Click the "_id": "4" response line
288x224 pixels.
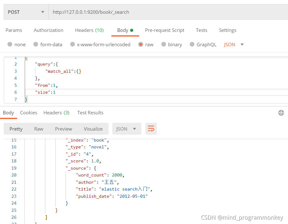[80, 154]
